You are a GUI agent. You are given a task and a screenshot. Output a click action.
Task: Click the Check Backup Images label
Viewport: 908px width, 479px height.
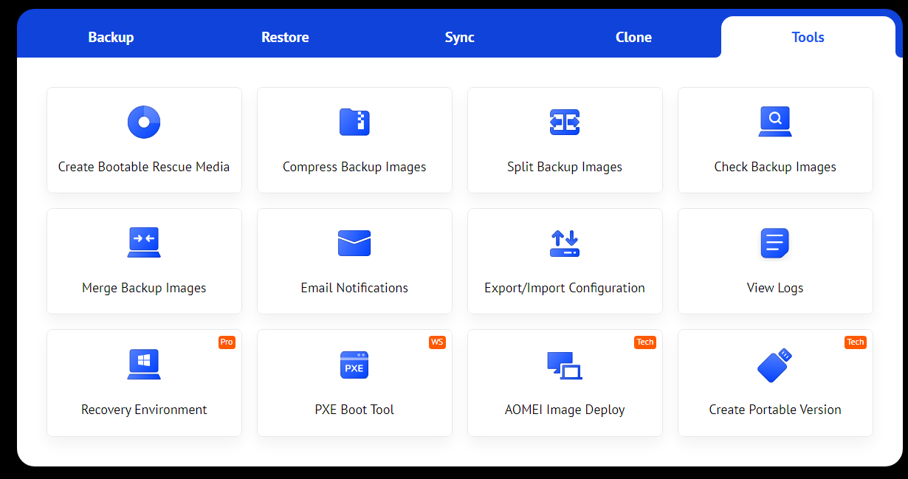point(775,167)
